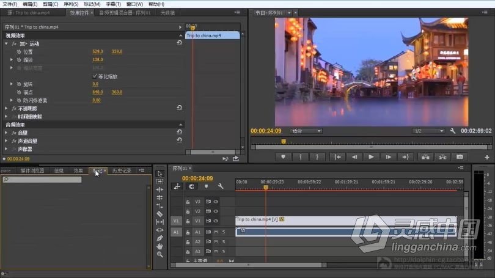The height and width of the screenshot is (278, 495).
Task: Reset the Opacity (不透明度) effect
Action: 179,108
